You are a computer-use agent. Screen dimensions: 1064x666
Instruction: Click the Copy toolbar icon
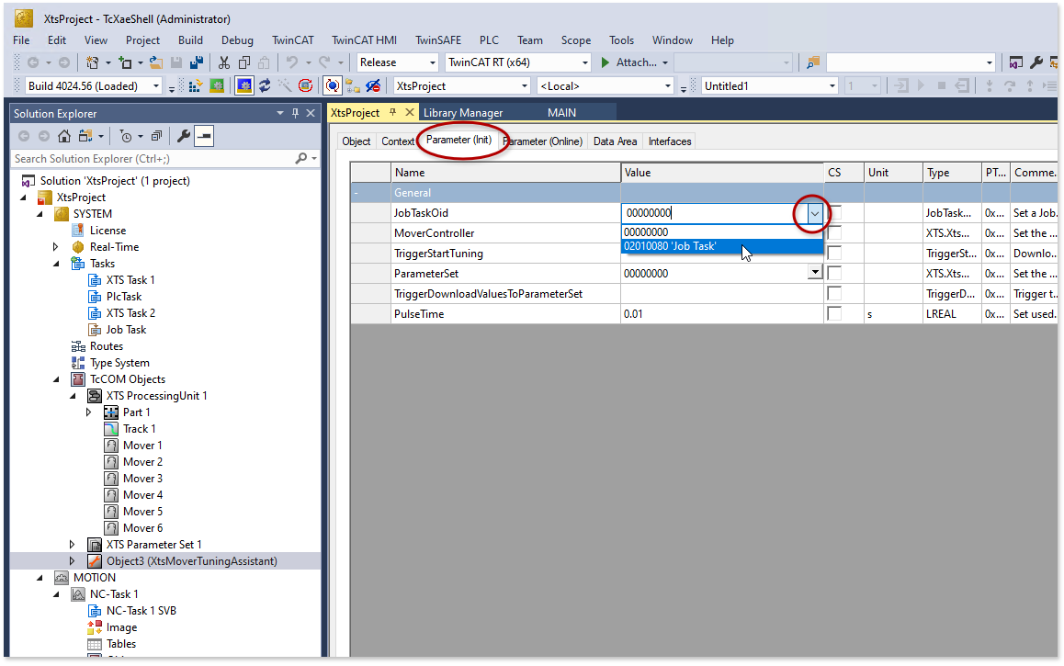click(244, 62)
